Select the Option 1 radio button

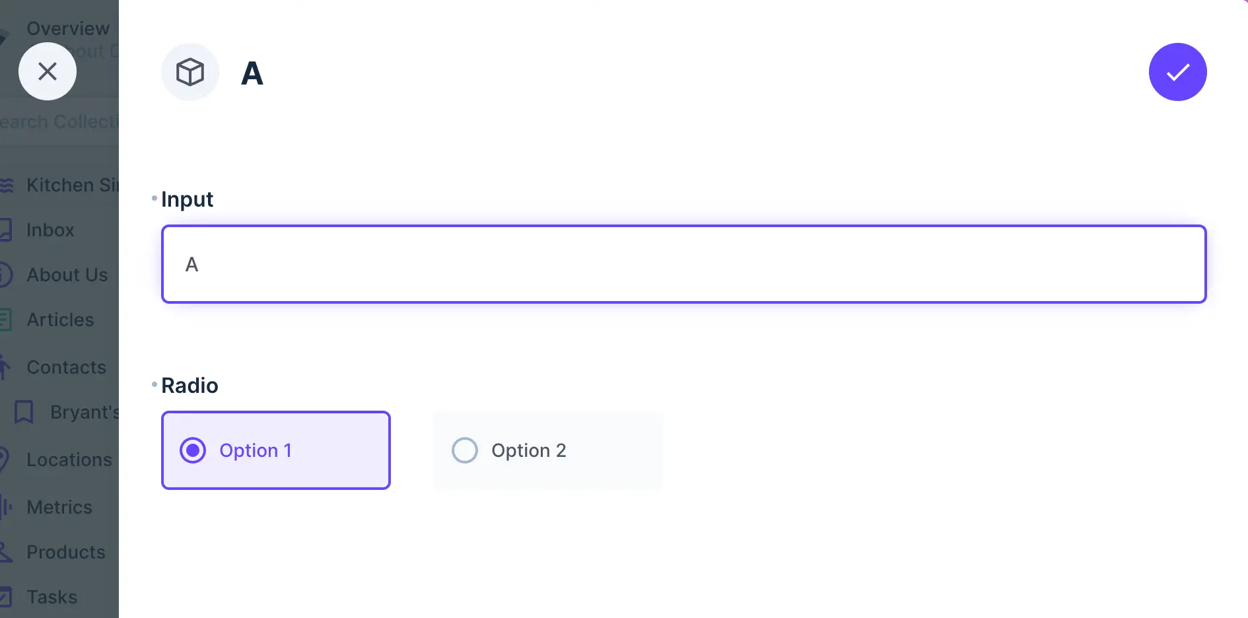[192, 450]
